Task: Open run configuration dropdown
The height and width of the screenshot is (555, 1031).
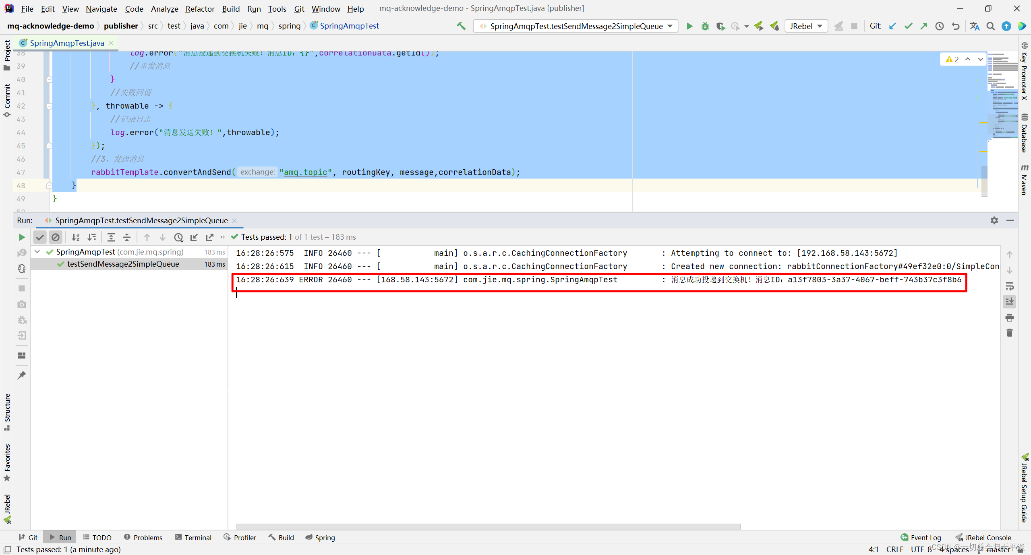Action: click(576, 26)
